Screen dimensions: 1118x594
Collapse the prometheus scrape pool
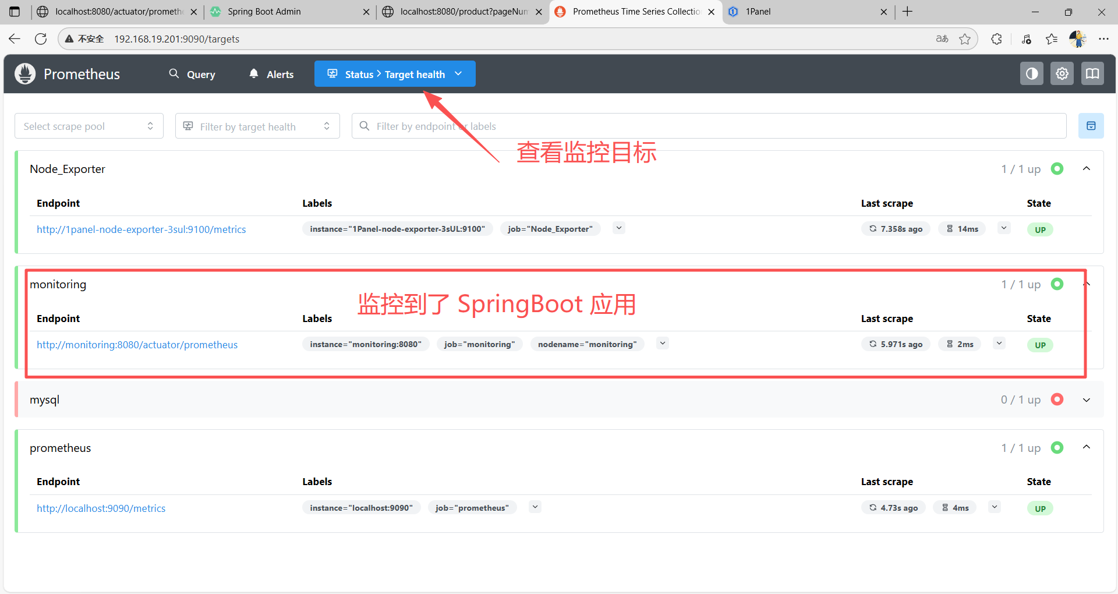coord(1086,447)
